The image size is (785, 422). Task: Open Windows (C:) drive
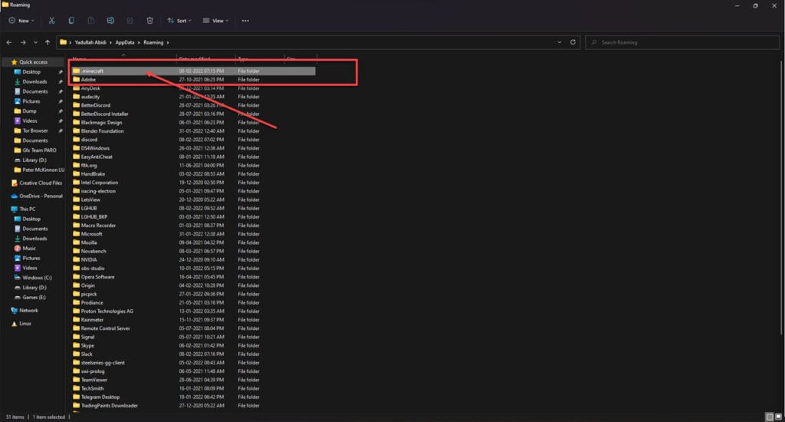[x=37, y=278]
